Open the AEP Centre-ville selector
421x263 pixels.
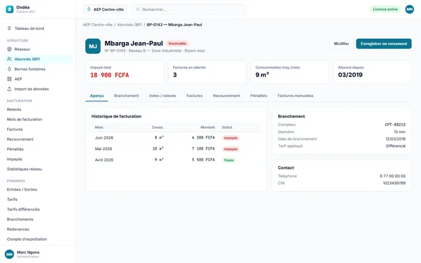click(105, 9)
